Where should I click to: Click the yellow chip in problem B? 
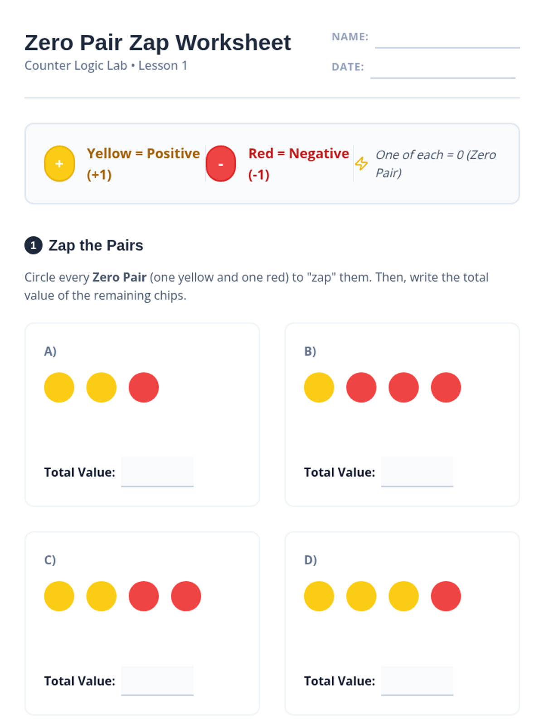coord(319,388)
